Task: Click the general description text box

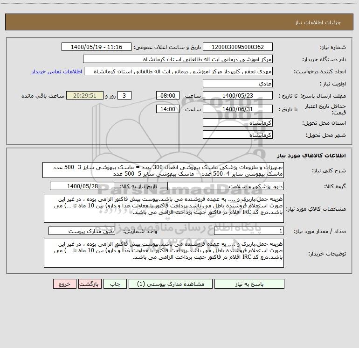Action: tap(163, 170)
